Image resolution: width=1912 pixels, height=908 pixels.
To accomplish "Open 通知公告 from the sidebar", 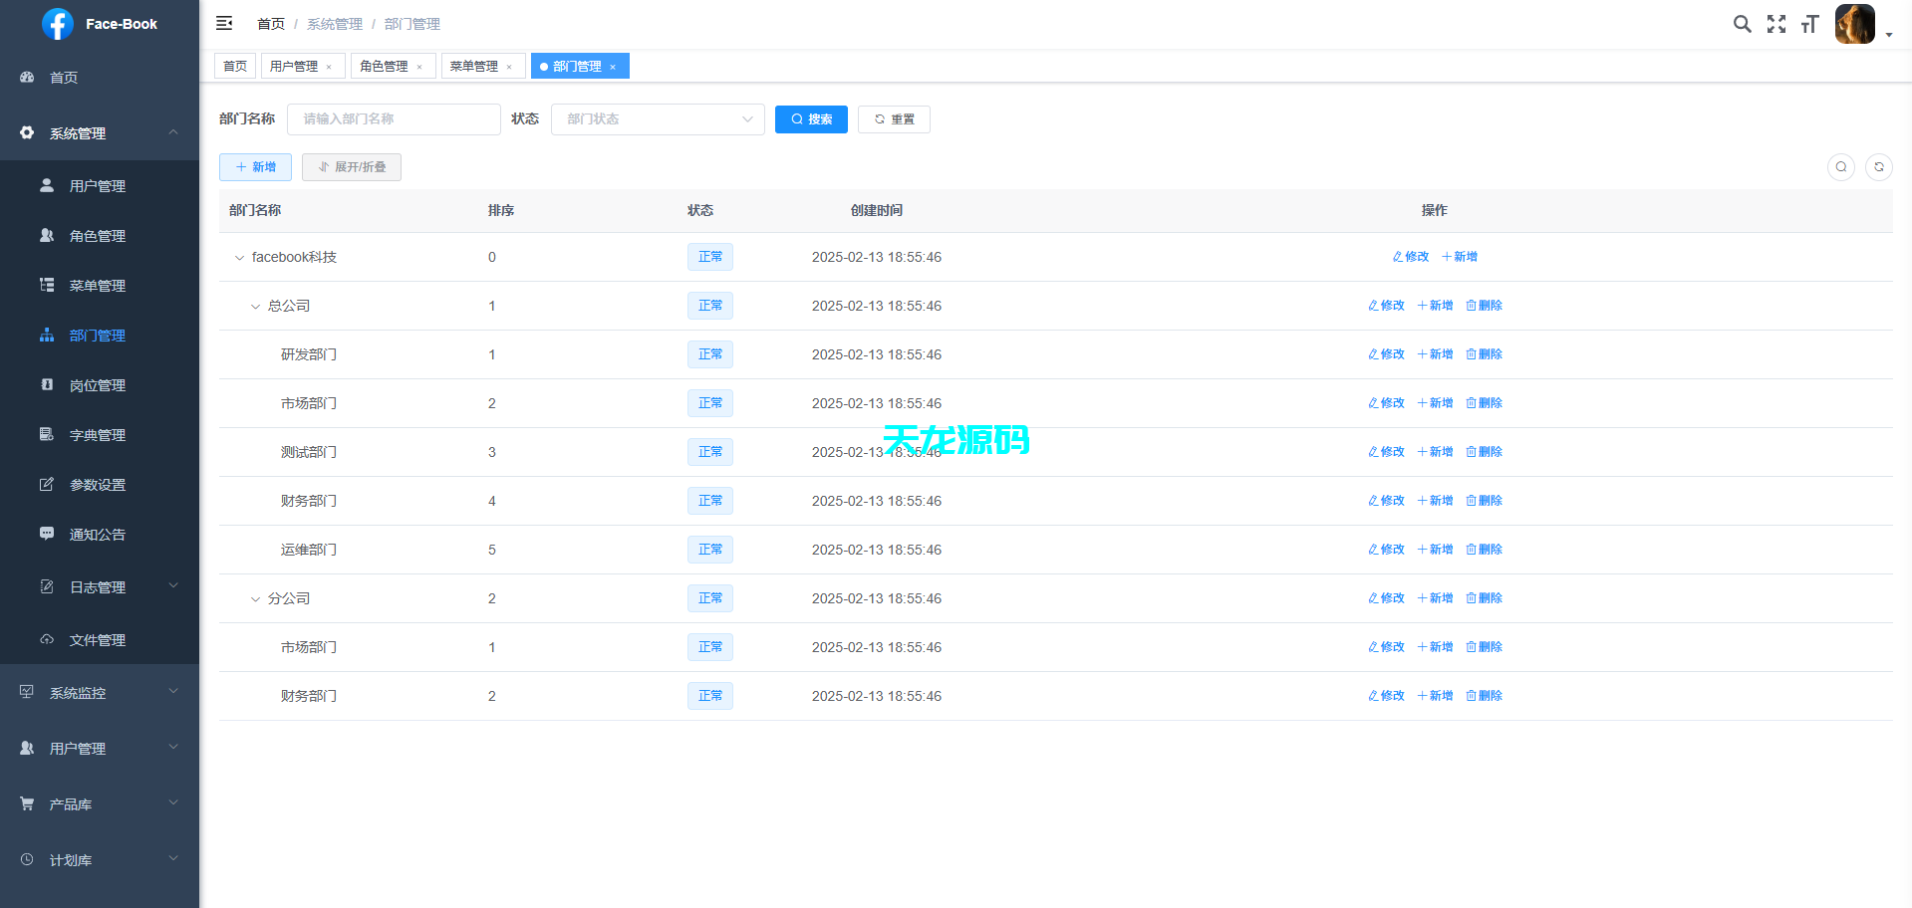I will click(97, 535).
